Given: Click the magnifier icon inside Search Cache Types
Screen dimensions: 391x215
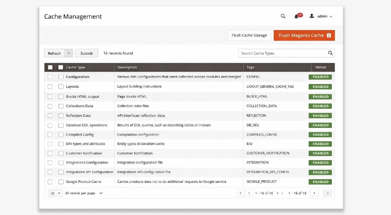Looking at the screenshot, I should coord(330,53).
